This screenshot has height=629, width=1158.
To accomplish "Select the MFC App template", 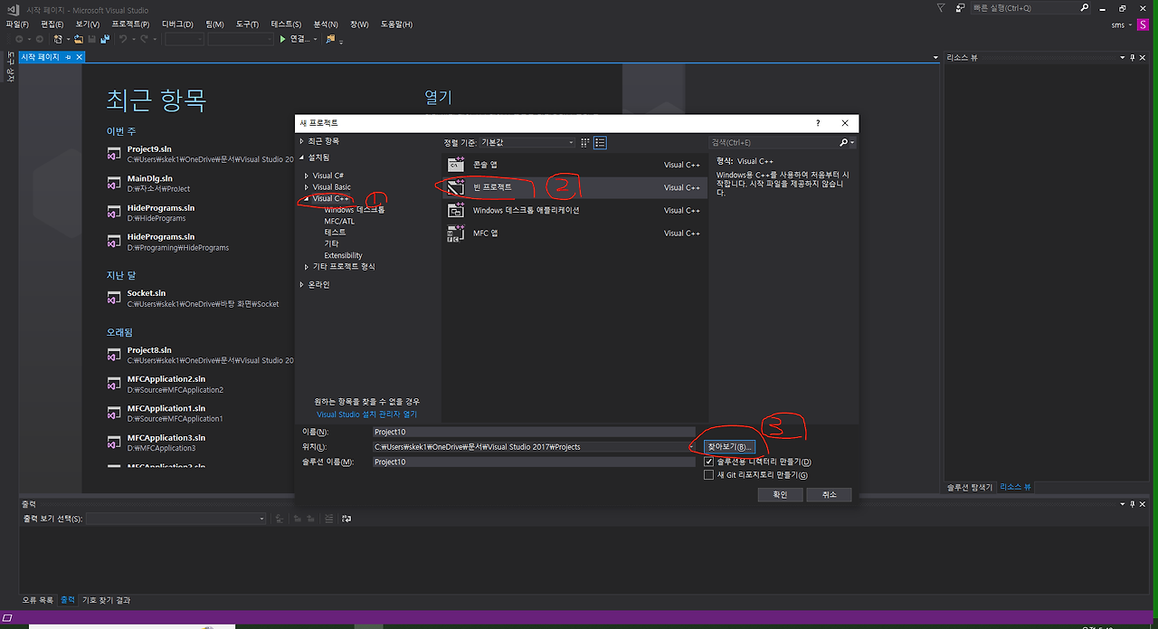I will pyautogui.click(x=574, y=233).
